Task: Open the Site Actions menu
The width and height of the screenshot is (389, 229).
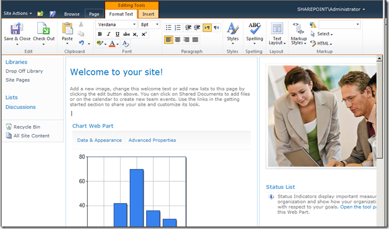Action: coord(17,14)
